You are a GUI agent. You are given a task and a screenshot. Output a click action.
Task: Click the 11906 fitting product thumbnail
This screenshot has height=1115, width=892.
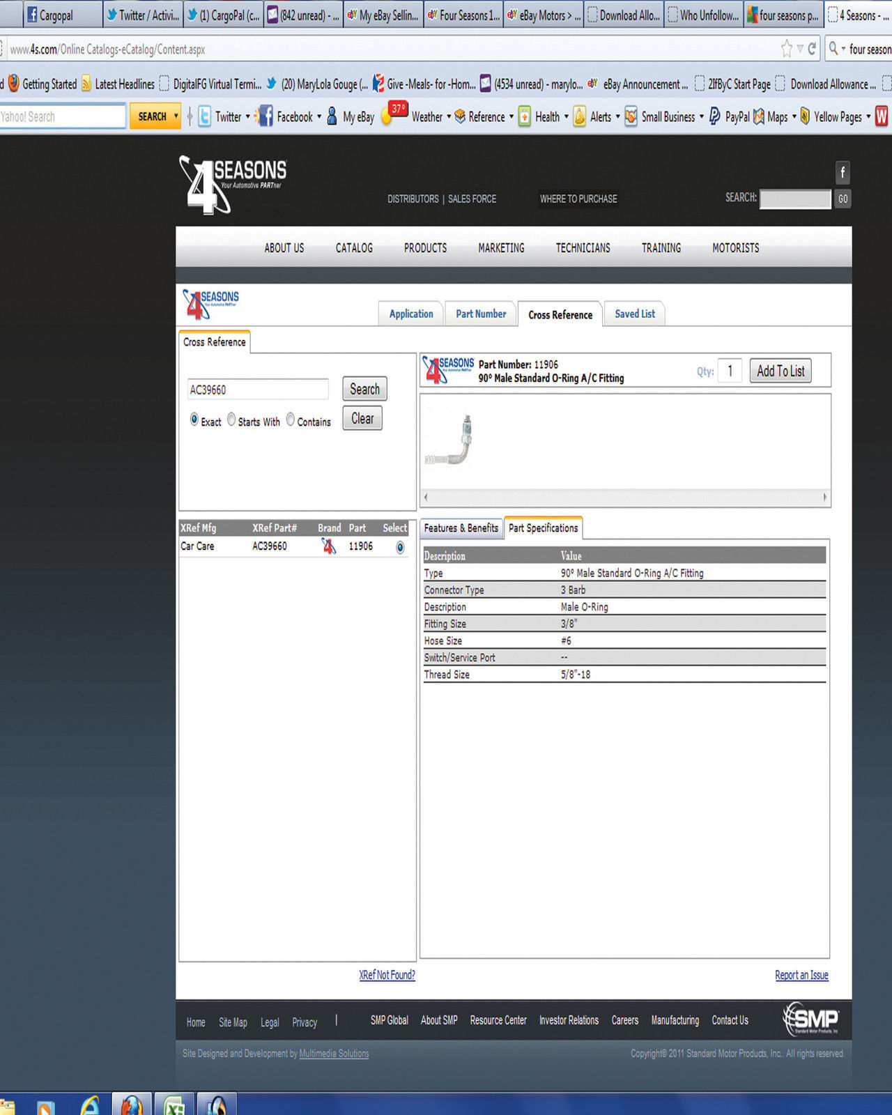tap(449, 440)
